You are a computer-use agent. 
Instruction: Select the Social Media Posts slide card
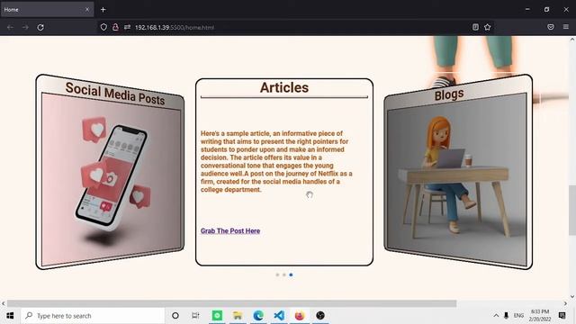point(110,172)
